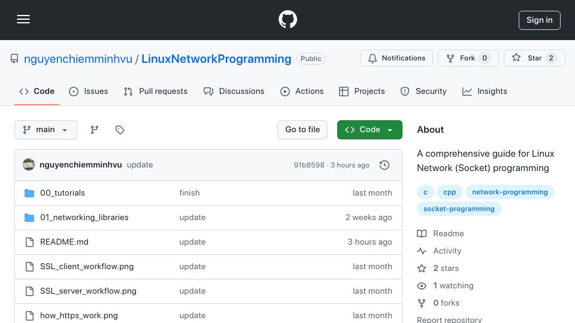Click the Go to file button
This screenshot has height=323, width=575.
(x=302, y=130)
